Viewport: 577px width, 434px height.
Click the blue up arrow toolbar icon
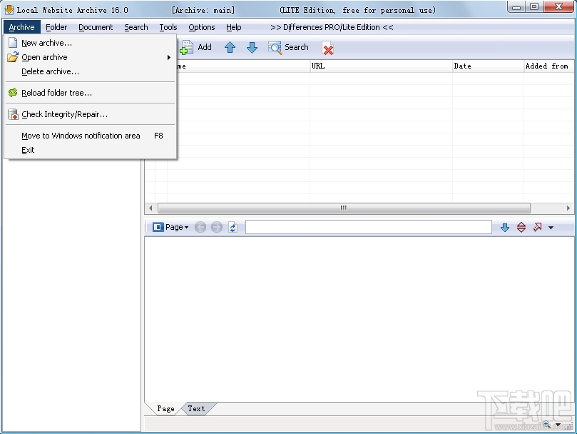[230, 48]
